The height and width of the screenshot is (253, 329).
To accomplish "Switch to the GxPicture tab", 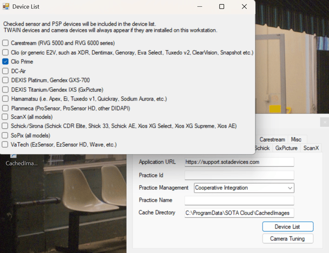I will coord(286,148).
